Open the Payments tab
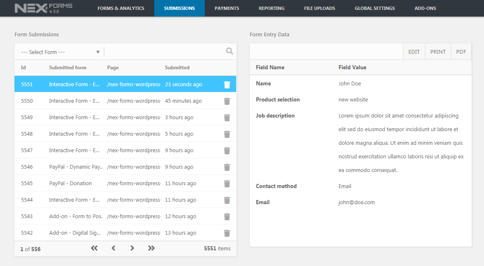Viewport: 484px width, 266px height. 227,8
